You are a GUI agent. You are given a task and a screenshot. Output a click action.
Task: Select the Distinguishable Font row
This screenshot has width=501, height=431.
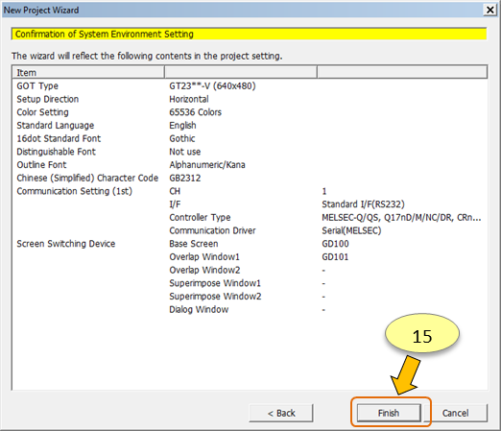(x=250, y=152)
